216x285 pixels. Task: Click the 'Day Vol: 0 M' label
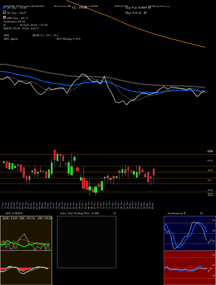click(136, 13)
